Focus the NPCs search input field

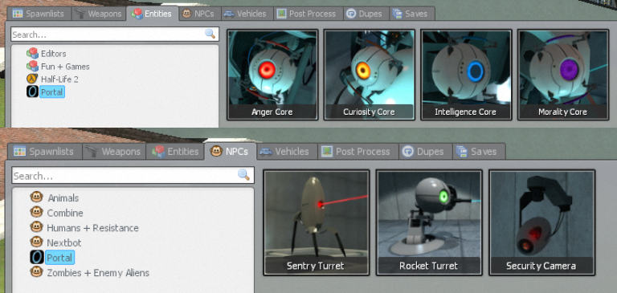[133, 176]
